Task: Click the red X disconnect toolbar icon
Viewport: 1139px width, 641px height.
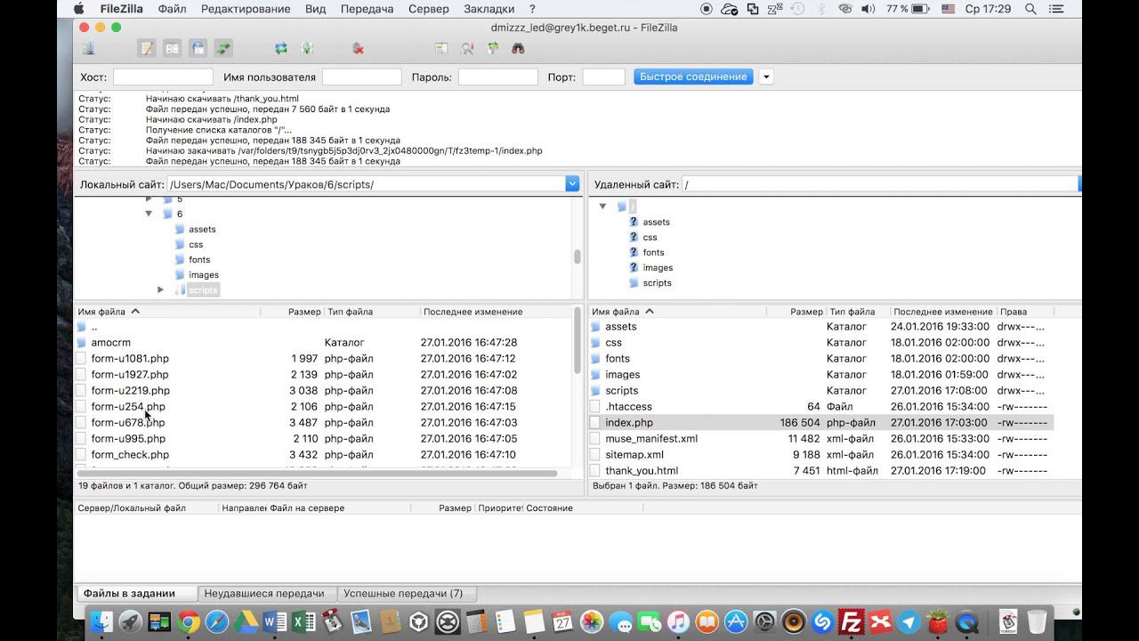Action: pos(358,49)
